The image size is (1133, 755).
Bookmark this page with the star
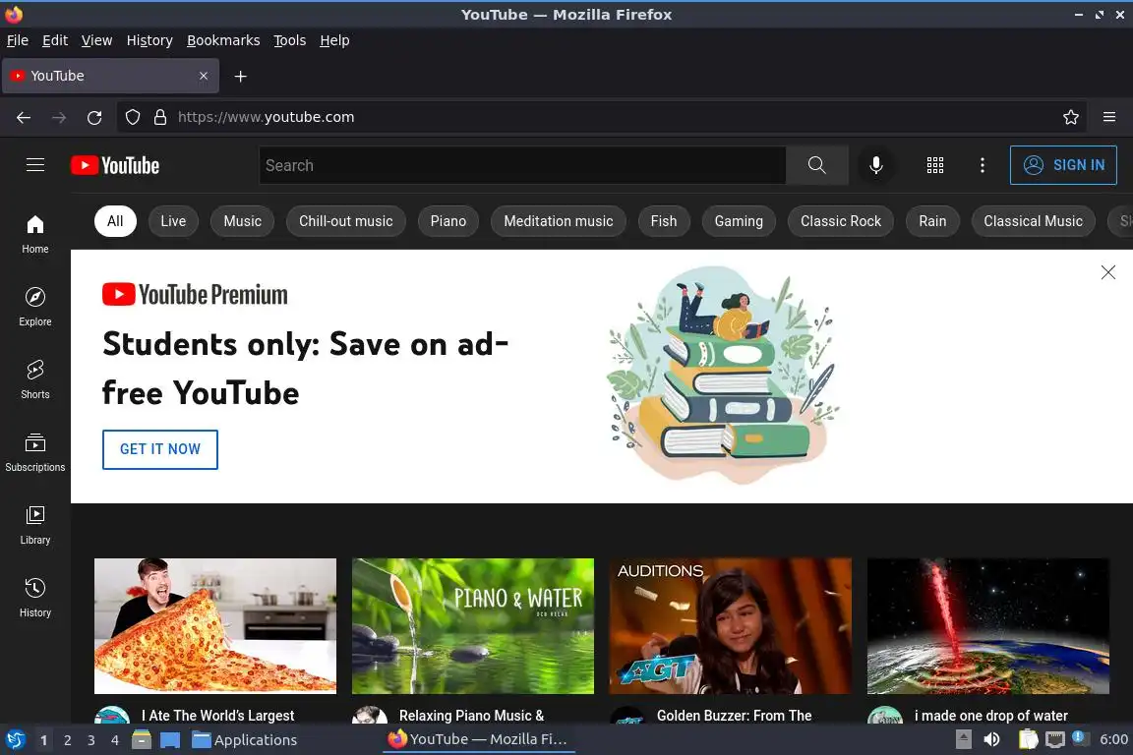[1071, 117]
